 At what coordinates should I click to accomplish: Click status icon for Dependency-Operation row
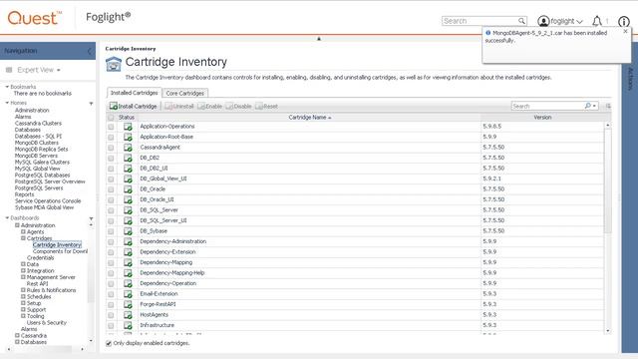pyautogui.click(x=128, y=283)
